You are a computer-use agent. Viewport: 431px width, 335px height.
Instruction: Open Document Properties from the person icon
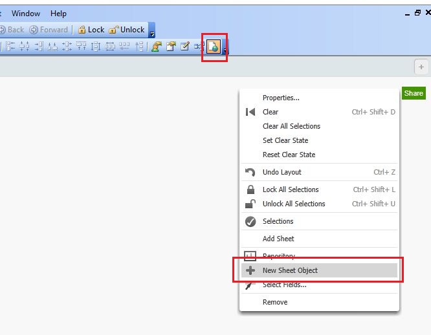157,46
